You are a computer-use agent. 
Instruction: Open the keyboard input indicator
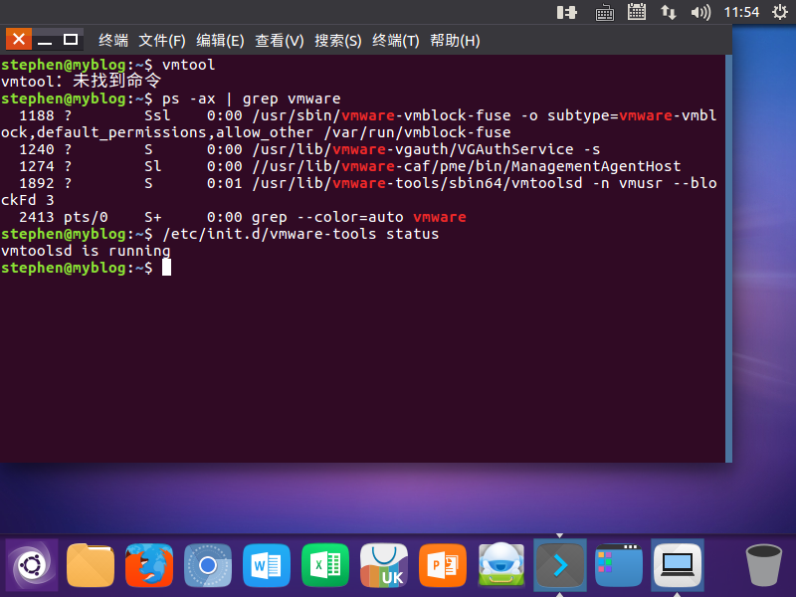pyautogui.click(x=604, y=12)
